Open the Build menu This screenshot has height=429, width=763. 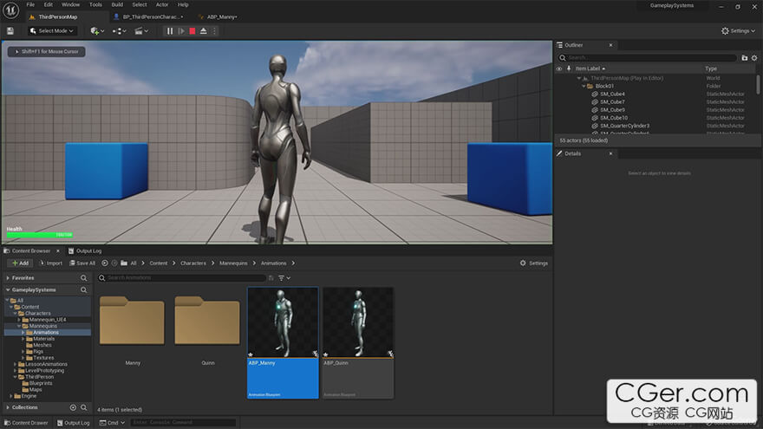pyautogui.click(x=117, y=4)
